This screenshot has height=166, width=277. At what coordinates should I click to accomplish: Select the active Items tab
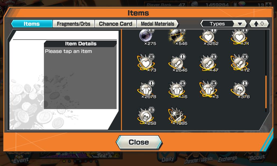pos(32,24)
